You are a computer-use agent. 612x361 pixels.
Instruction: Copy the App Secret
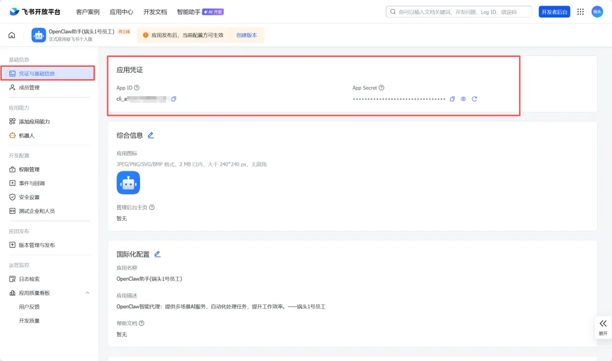click(x=452, y=99)
